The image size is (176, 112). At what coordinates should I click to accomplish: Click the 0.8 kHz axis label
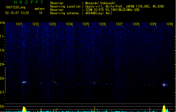[x=3, y=78]
